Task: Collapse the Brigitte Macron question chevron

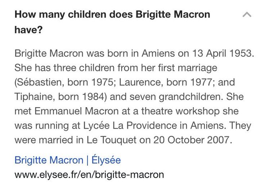Action: pyautogui.click(x=247, y=15)
